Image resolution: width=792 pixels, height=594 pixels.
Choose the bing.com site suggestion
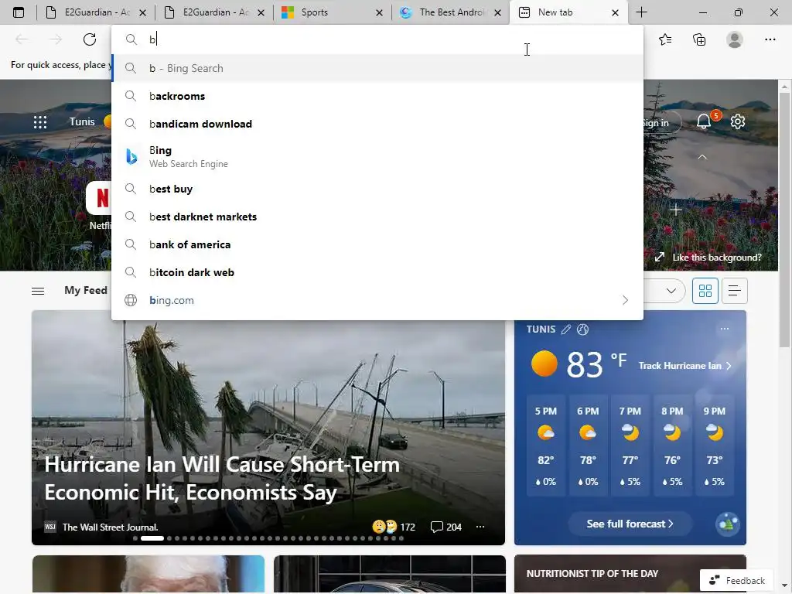tap(377, 300)
